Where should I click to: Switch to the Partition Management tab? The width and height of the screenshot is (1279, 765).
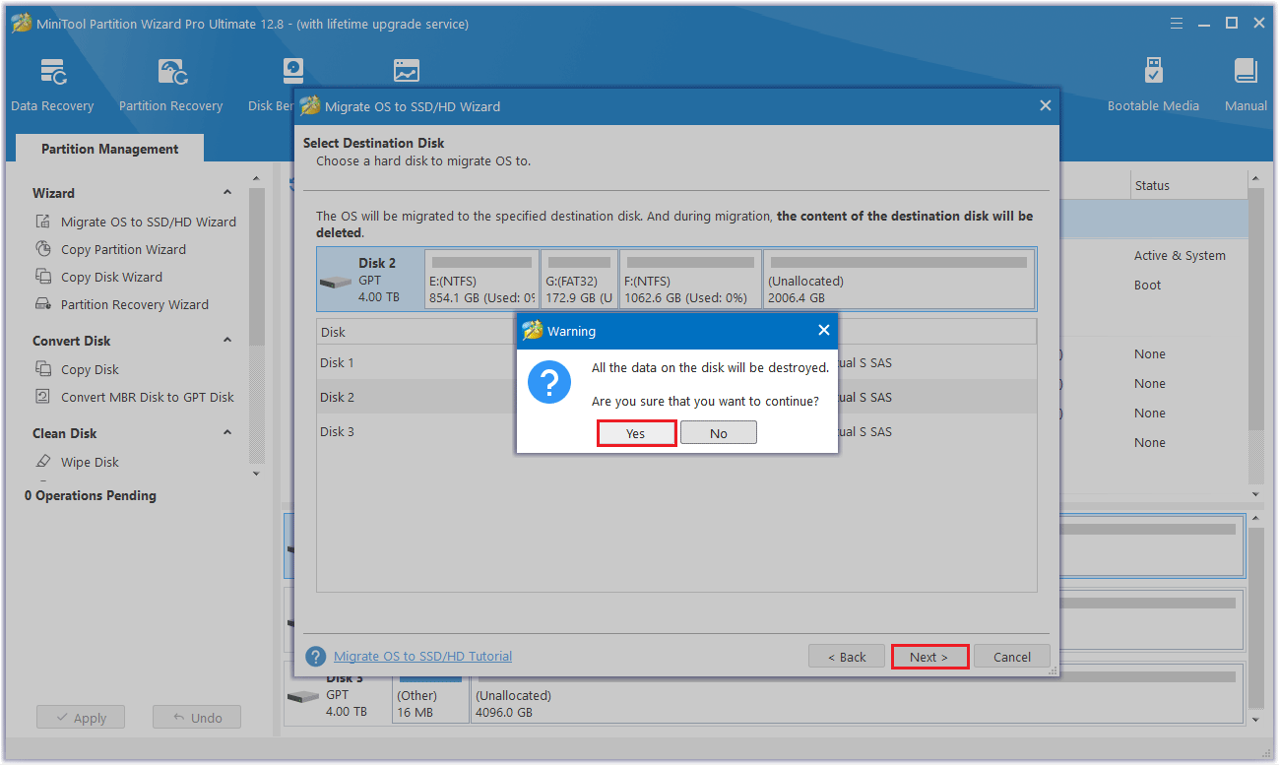(x=109, y=149)
